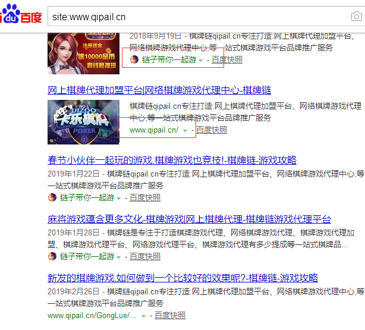Click 链子带你一起游 in 2019年1月22日 result

pyautogui.click(x=87, y=197)
